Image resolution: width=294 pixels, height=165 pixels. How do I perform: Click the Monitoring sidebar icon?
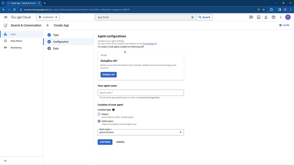tap(5, 48)
